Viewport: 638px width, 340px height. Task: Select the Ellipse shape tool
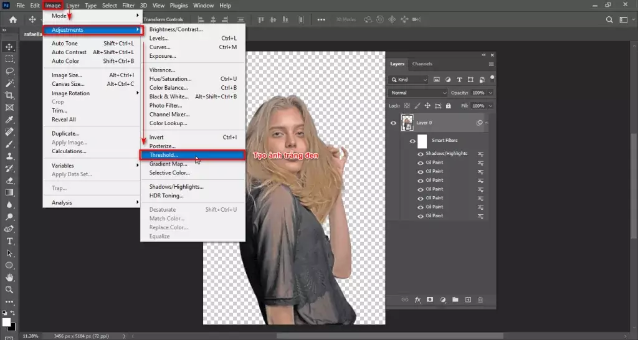point(9,265)
